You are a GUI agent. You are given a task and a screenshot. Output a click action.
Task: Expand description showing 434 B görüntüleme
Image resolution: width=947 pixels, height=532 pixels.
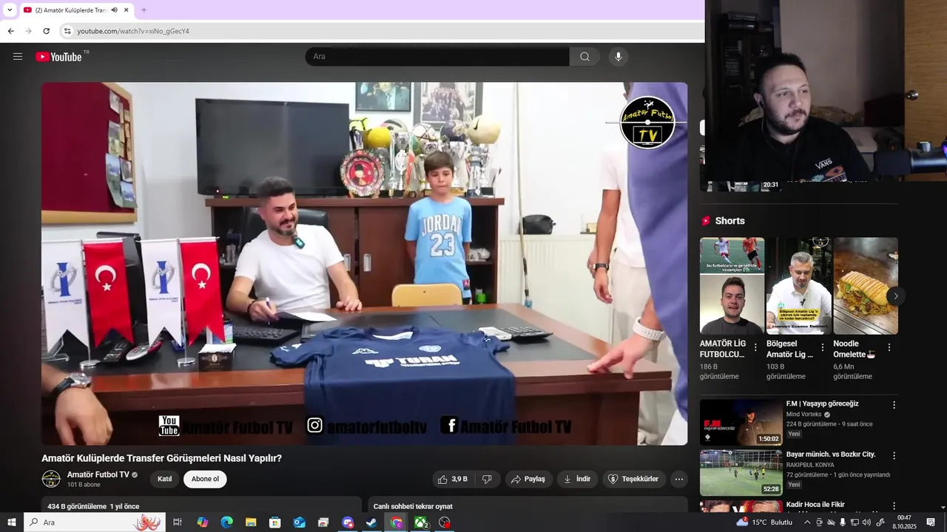(200, 505)
